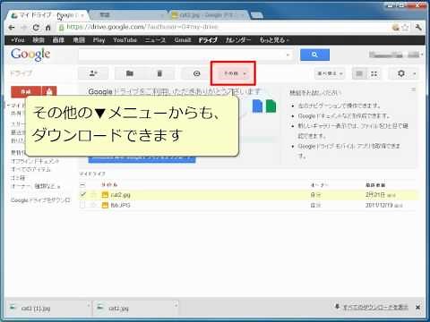The image size is (430, 322).
Task: Switch to the cat2.jpg browser tab
Action: pos(208,15)
